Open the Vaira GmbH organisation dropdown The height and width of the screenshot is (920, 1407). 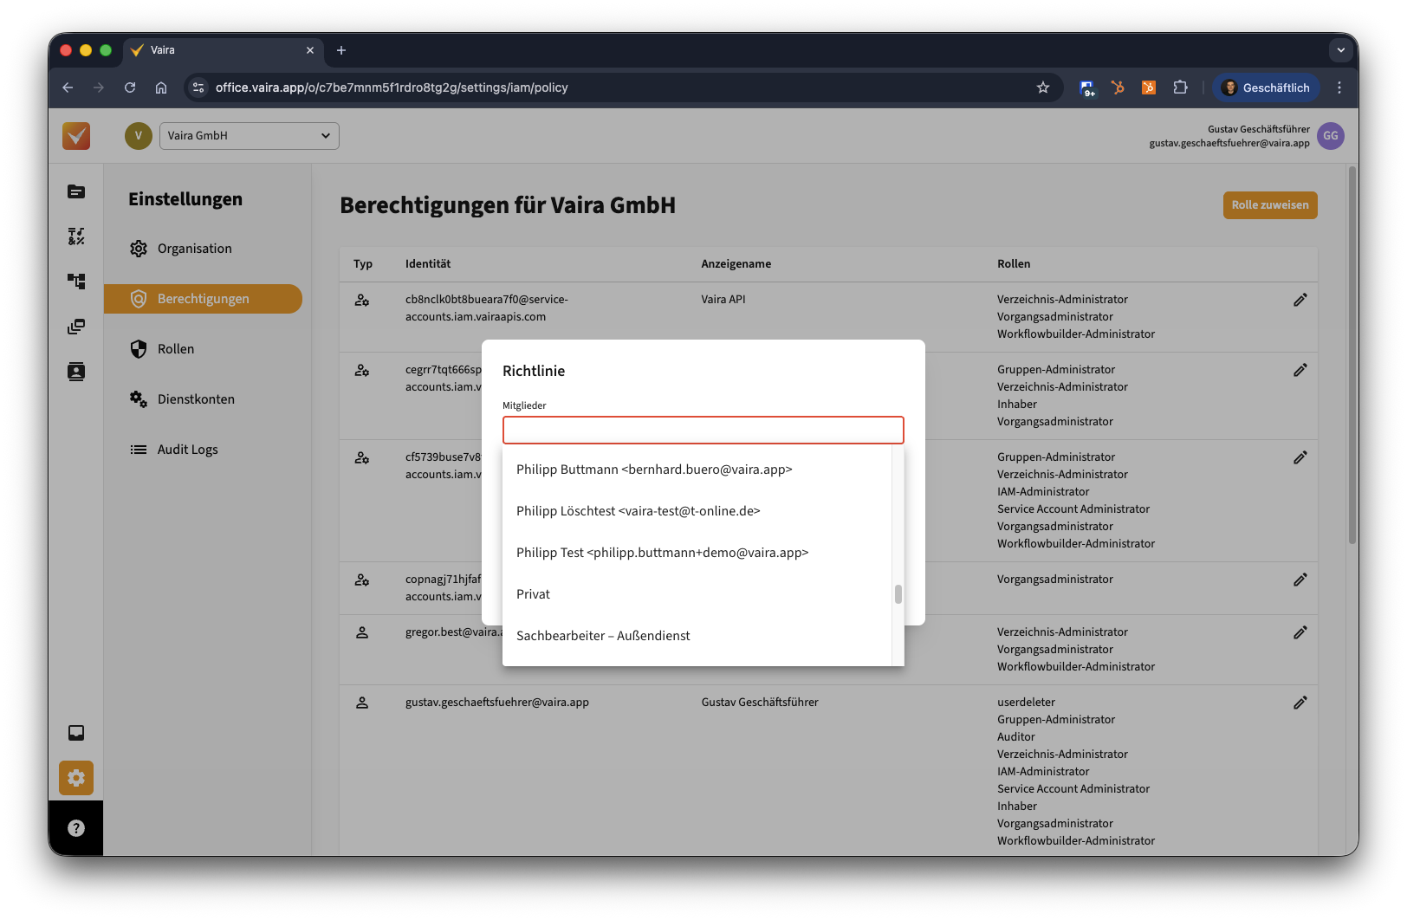click(250, 136)
